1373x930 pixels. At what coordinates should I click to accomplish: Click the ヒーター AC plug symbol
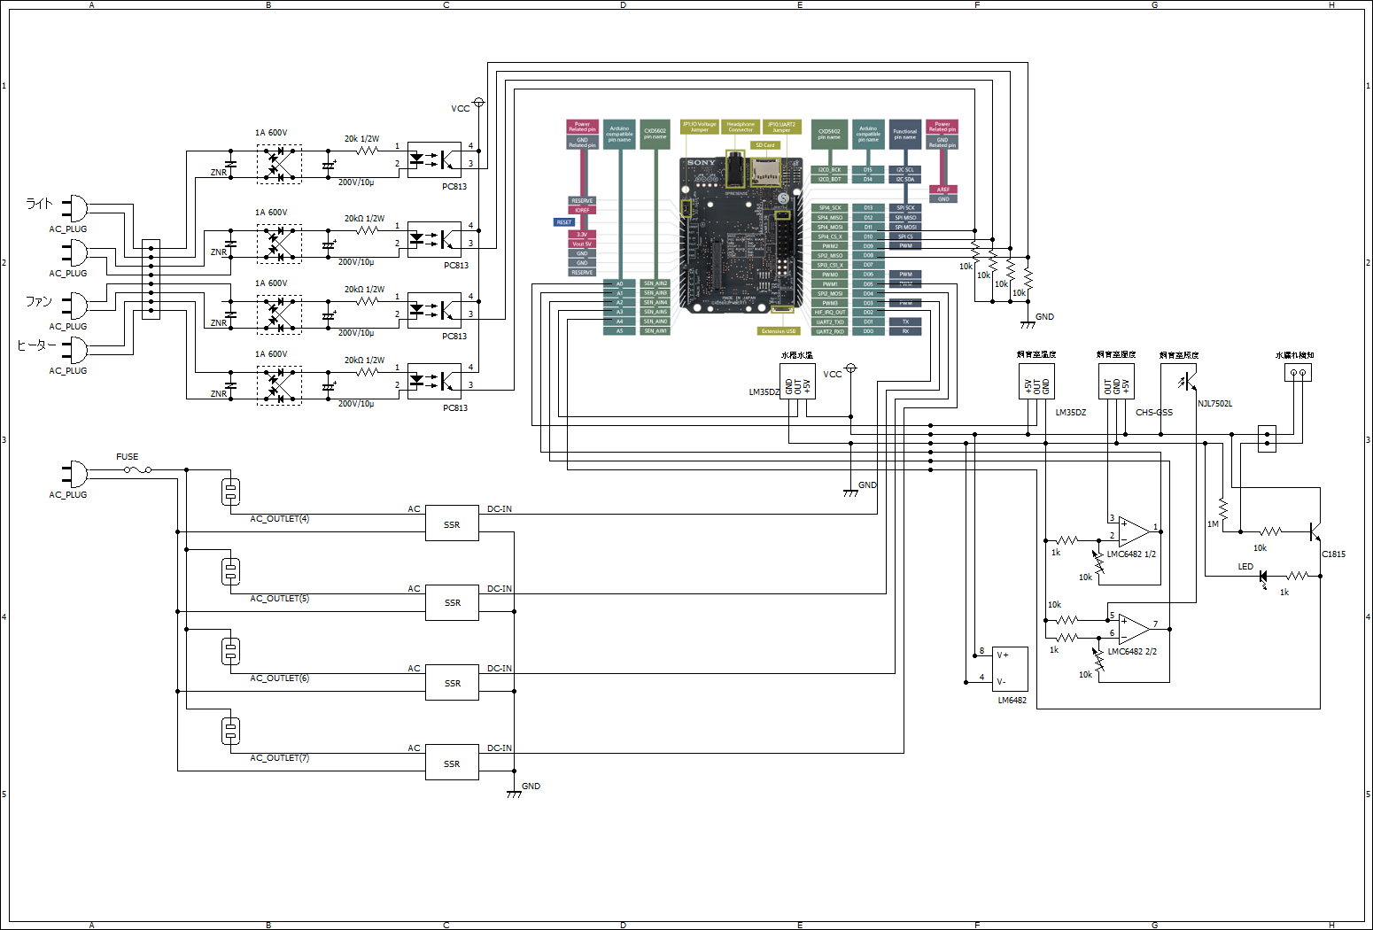pos(76,350)
